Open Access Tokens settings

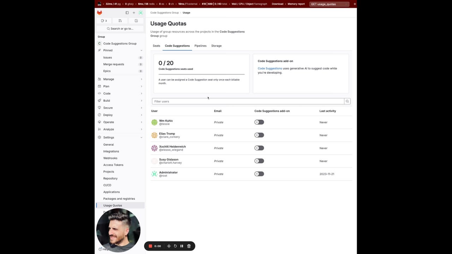[120, 165]
